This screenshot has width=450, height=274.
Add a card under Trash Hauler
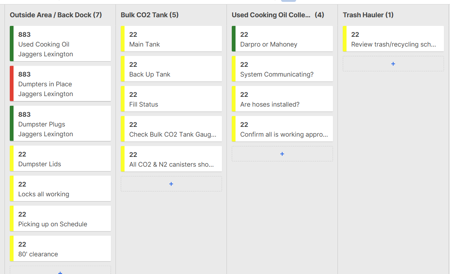[393, 64]
